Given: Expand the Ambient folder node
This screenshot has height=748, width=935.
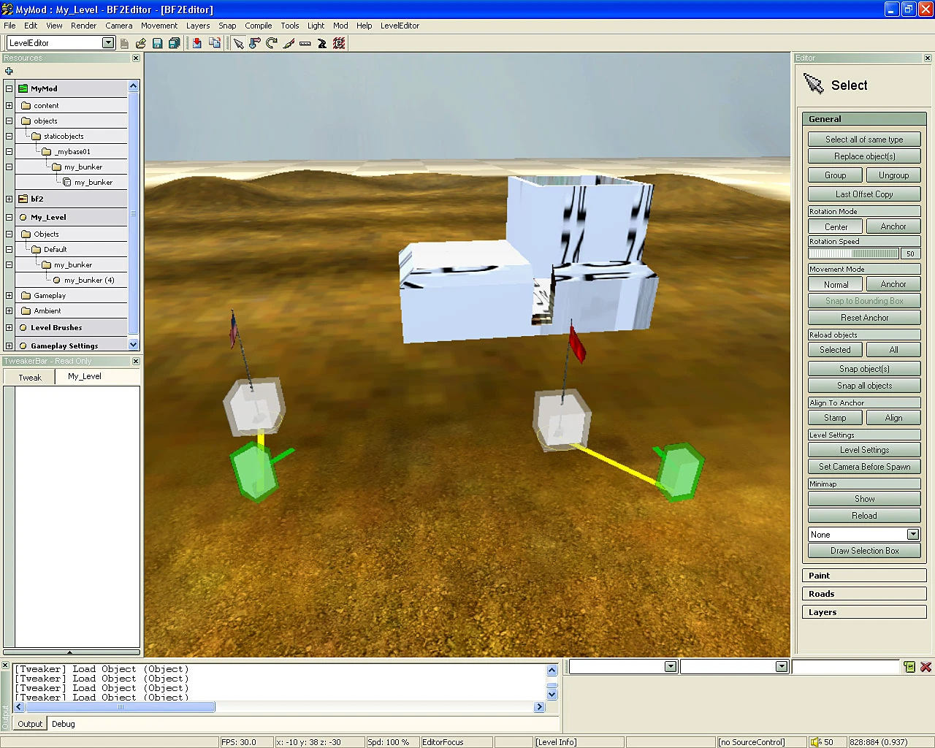Looking at the screenshot, I should point(9,311).
